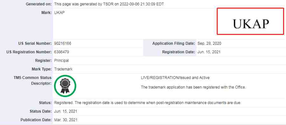Click the TM5 Common Status Descriptor label

coord(32,81)
